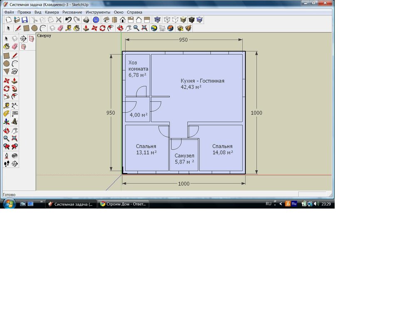This screenshot has height=311, width=416.
Task: Open the RU language selector
Action: (x=268, y=204)
